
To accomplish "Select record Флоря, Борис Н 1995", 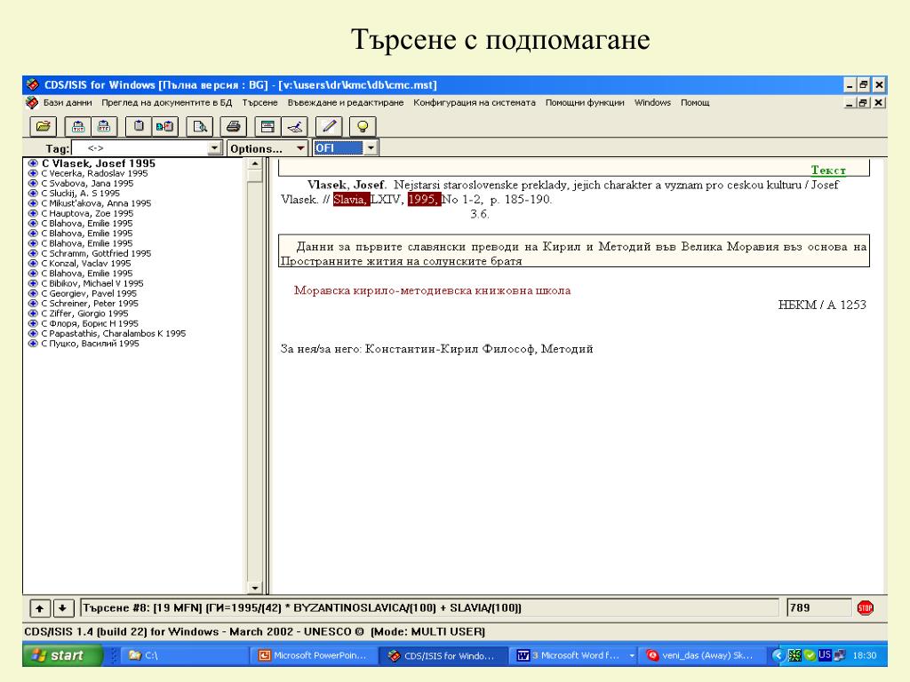I will tap(90, 323).
